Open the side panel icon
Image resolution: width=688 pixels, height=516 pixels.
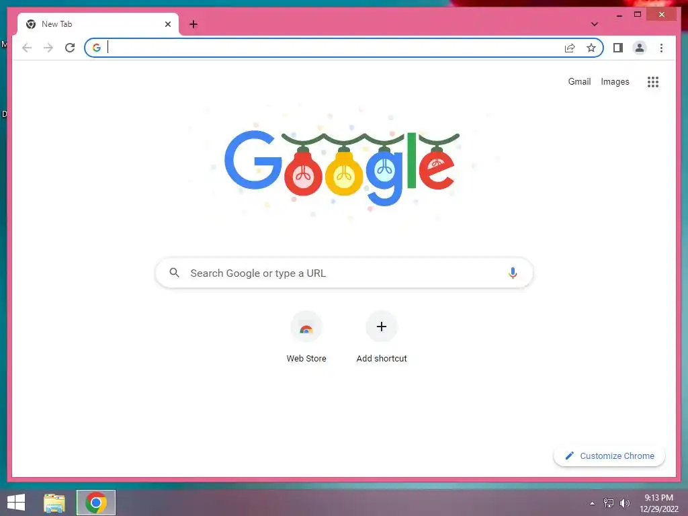click(618, 48)
